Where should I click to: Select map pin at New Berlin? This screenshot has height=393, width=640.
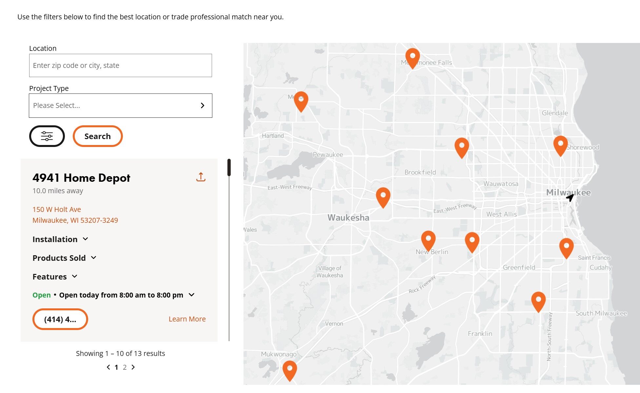tap(428, 241)
